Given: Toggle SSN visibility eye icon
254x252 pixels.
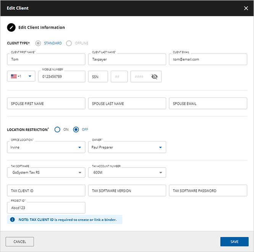Looking at the screenshot, I should click(x=154, y=76).
